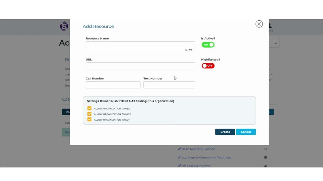Open Help Me Calm Down link
323x181 pixels.
point(196,166)
